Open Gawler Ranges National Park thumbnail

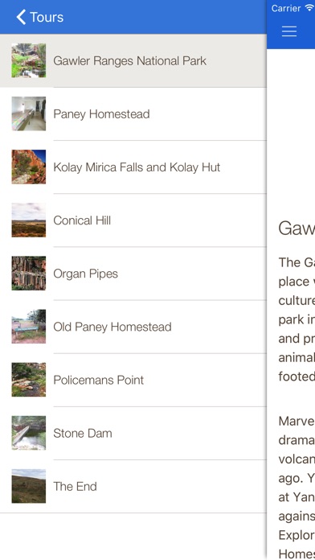[x=29, y=60]
